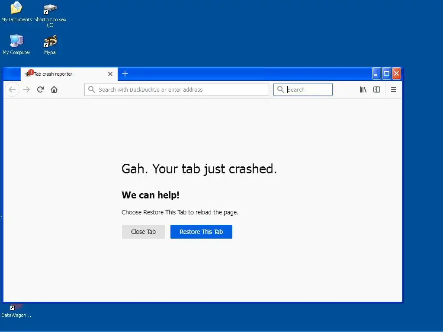Click the DuckDuckGo address bar
This screenshot has width=443, height=332.
177,89
